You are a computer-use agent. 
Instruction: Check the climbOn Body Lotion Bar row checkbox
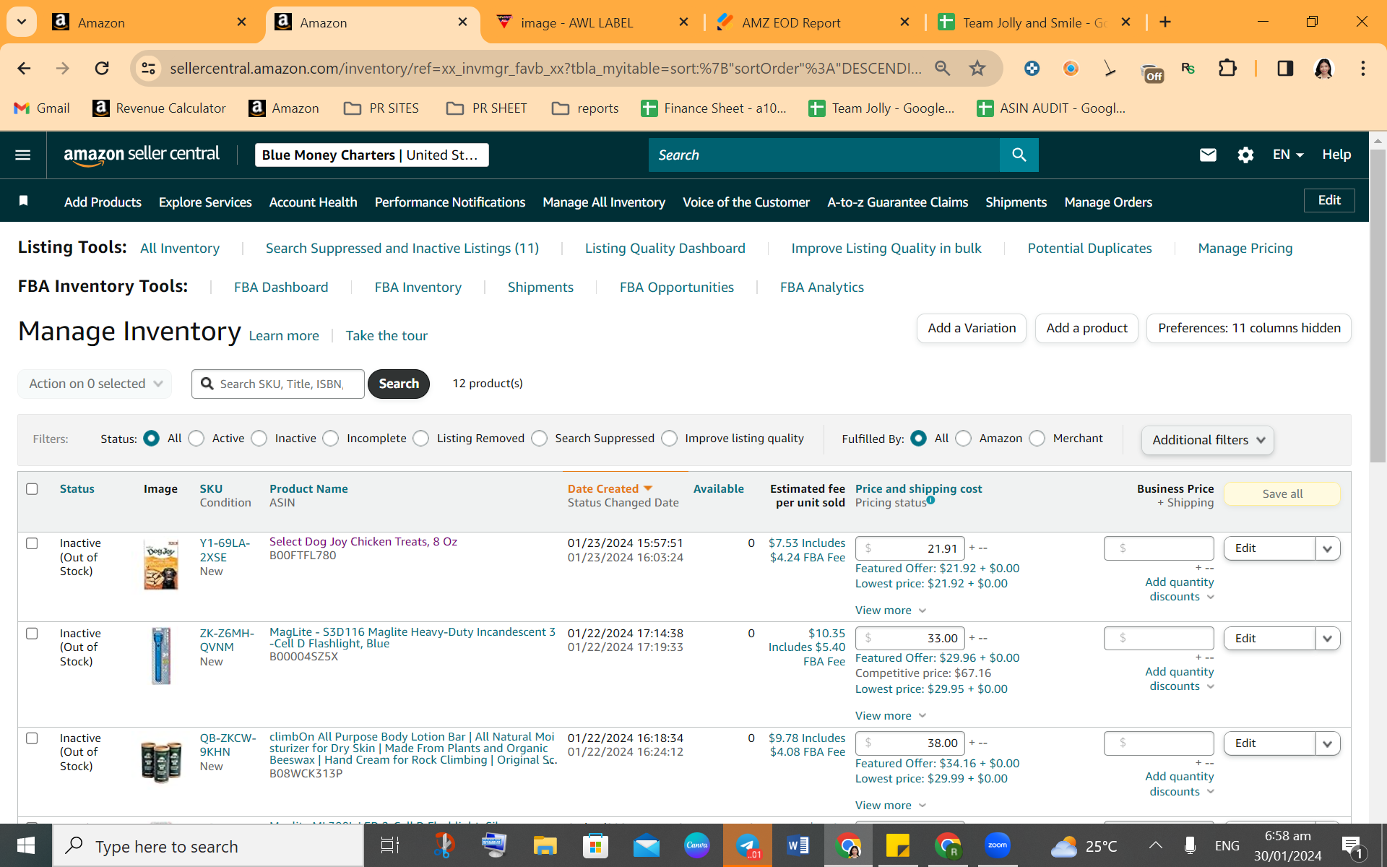point(32,738)
